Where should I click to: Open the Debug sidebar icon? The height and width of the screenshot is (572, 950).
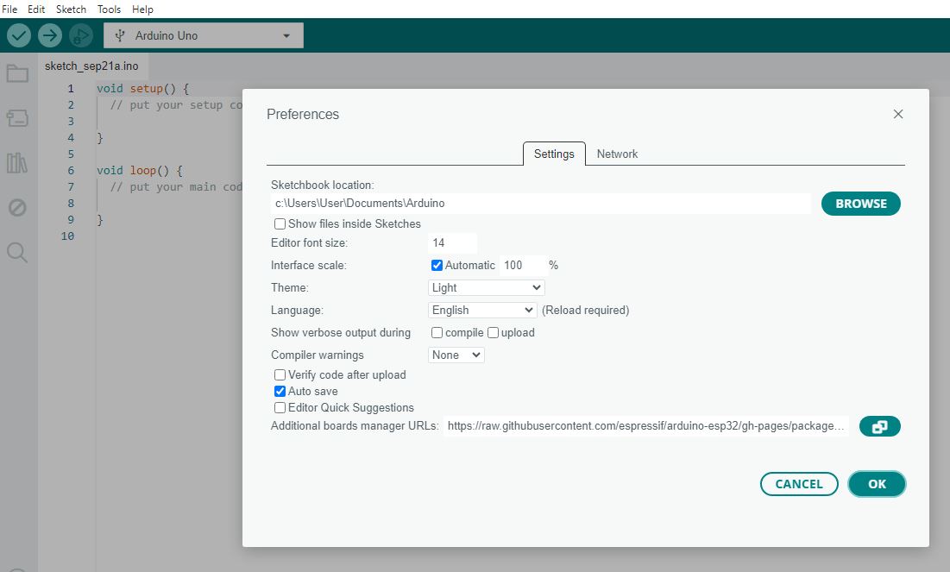pos(17,208)
